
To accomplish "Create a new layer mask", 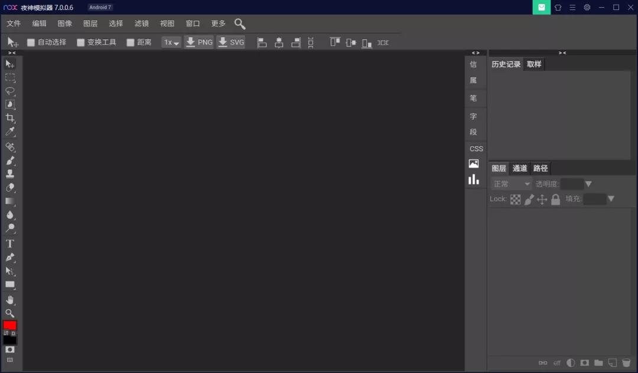I will click(584, 362).
